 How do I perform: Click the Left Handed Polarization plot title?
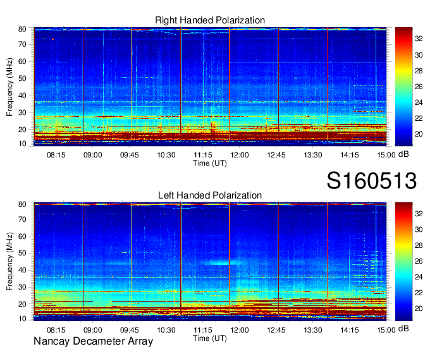click(x=210, y=195)
